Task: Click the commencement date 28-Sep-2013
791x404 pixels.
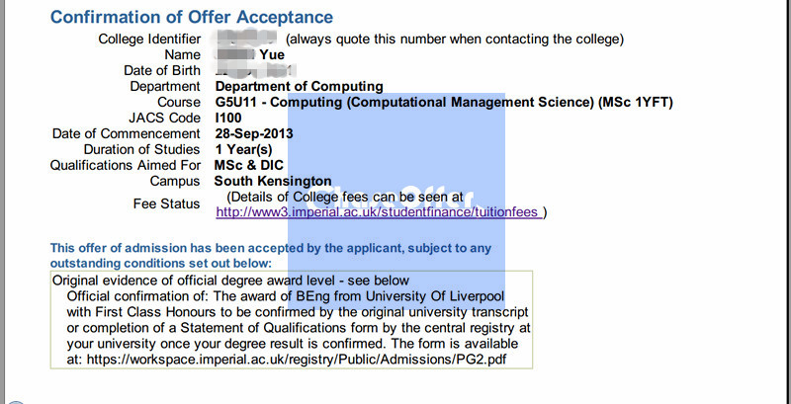Action: coord(254,133)
